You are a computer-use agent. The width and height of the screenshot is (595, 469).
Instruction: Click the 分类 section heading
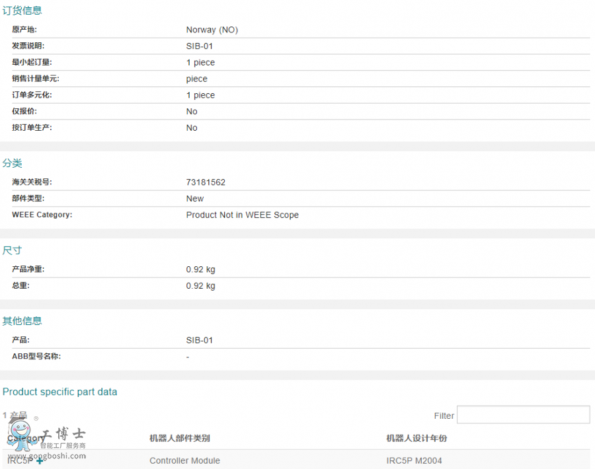coord(12,163)
